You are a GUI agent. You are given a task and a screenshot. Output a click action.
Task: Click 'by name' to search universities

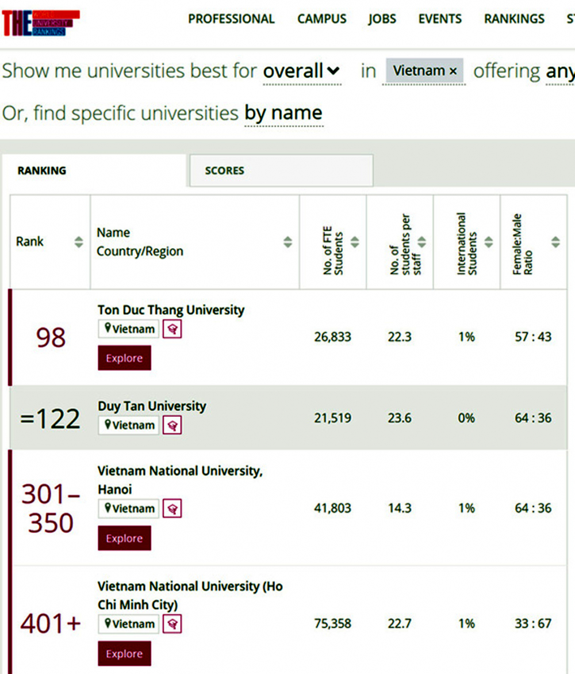tap(283, 113)
